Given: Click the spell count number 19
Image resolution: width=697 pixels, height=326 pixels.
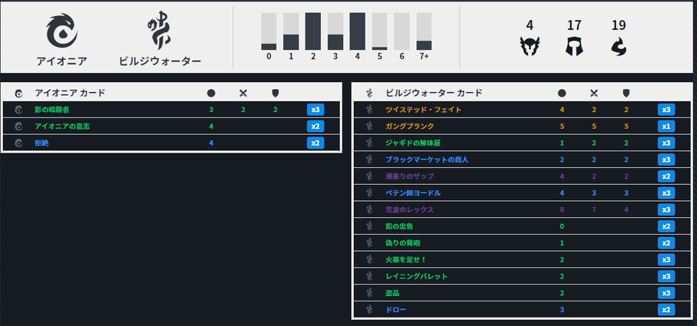Looking at the screenshot, I should click(619, 25).
